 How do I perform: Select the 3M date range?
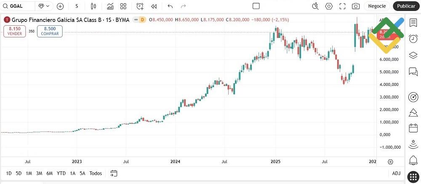click(39, 173)
